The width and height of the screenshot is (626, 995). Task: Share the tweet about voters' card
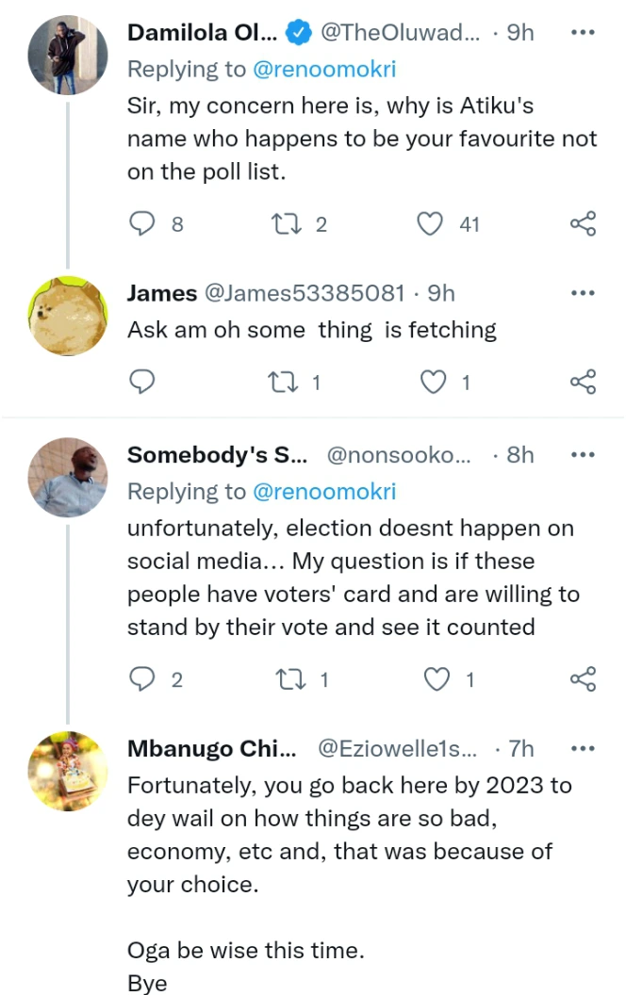[x=584, y=679]
